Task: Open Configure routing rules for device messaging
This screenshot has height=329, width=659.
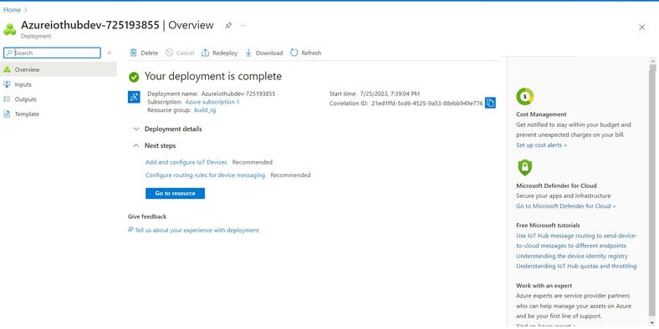Action: point(205,175)
